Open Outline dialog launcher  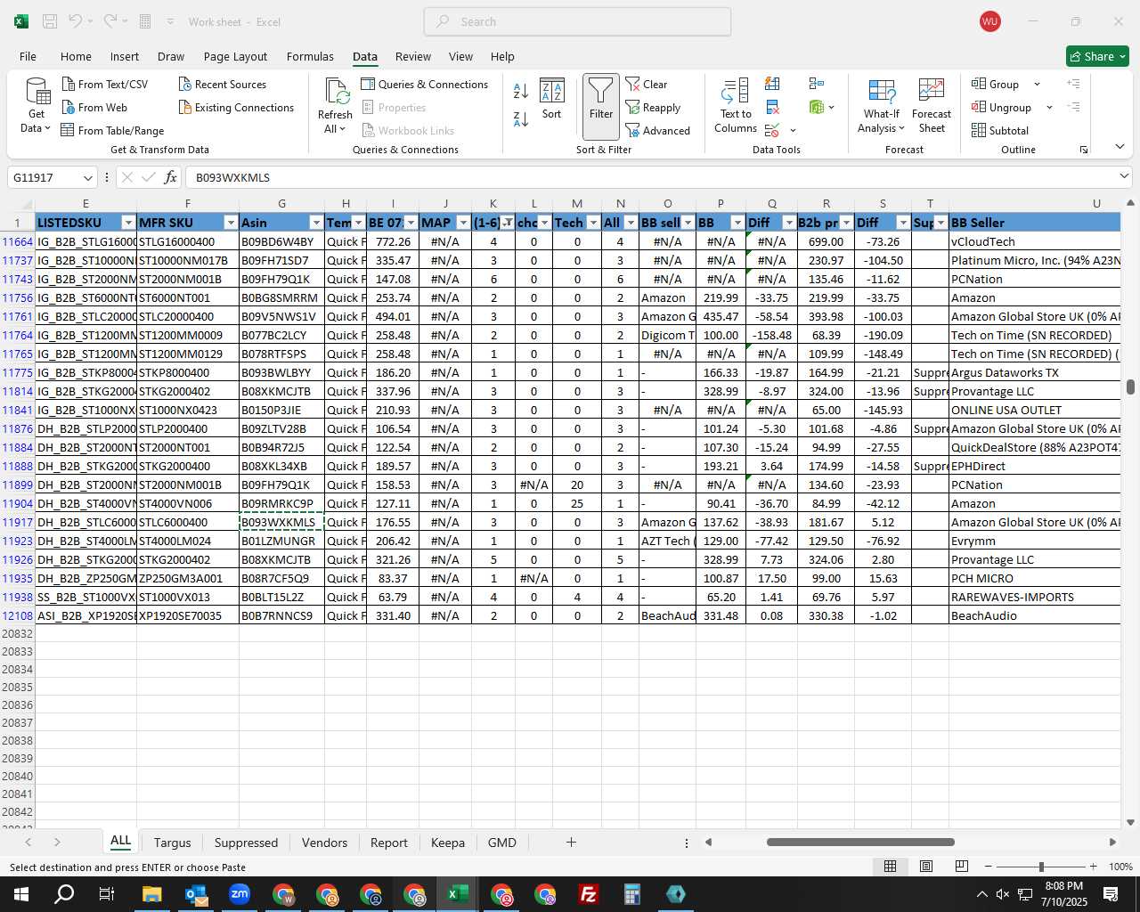click(1084, 150)
